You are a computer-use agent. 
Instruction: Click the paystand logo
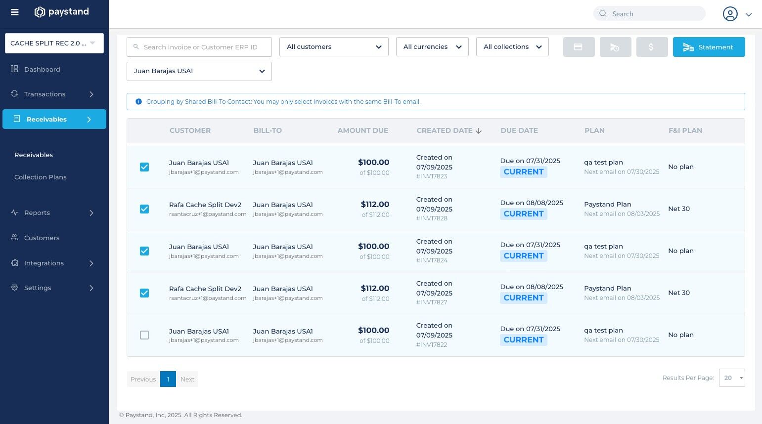tap(61, 12)
